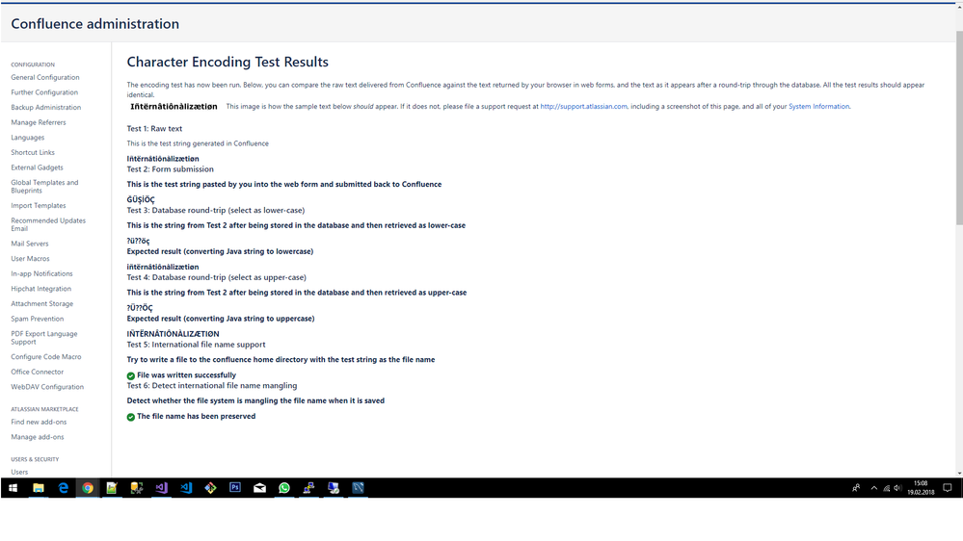Open Visual Studio Code from taskbar
963x541 pixels.
[x=185, y=488]
